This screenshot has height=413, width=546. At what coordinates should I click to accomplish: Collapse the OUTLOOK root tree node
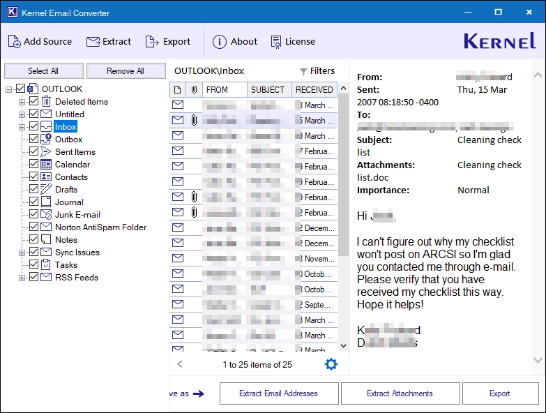click(8, 89)
